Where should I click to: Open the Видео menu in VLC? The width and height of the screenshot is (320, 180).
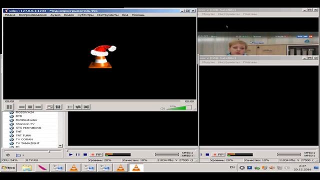coord(69,15)
